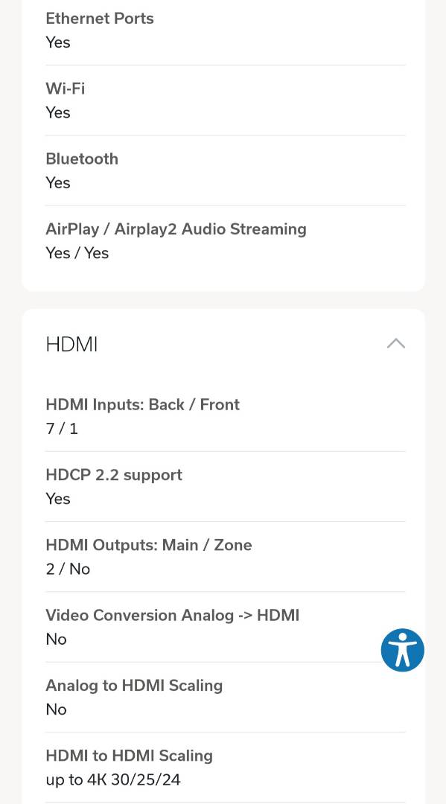This screenshot has width=446, height=804.
Task: Click the '2 / No' outputs value
Action: pyautogui.click(x=68, y=569)
